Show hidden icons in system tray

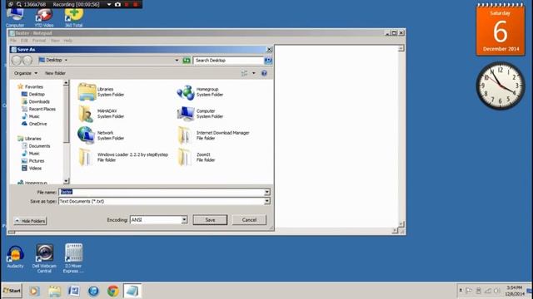(x=461, y=291)
